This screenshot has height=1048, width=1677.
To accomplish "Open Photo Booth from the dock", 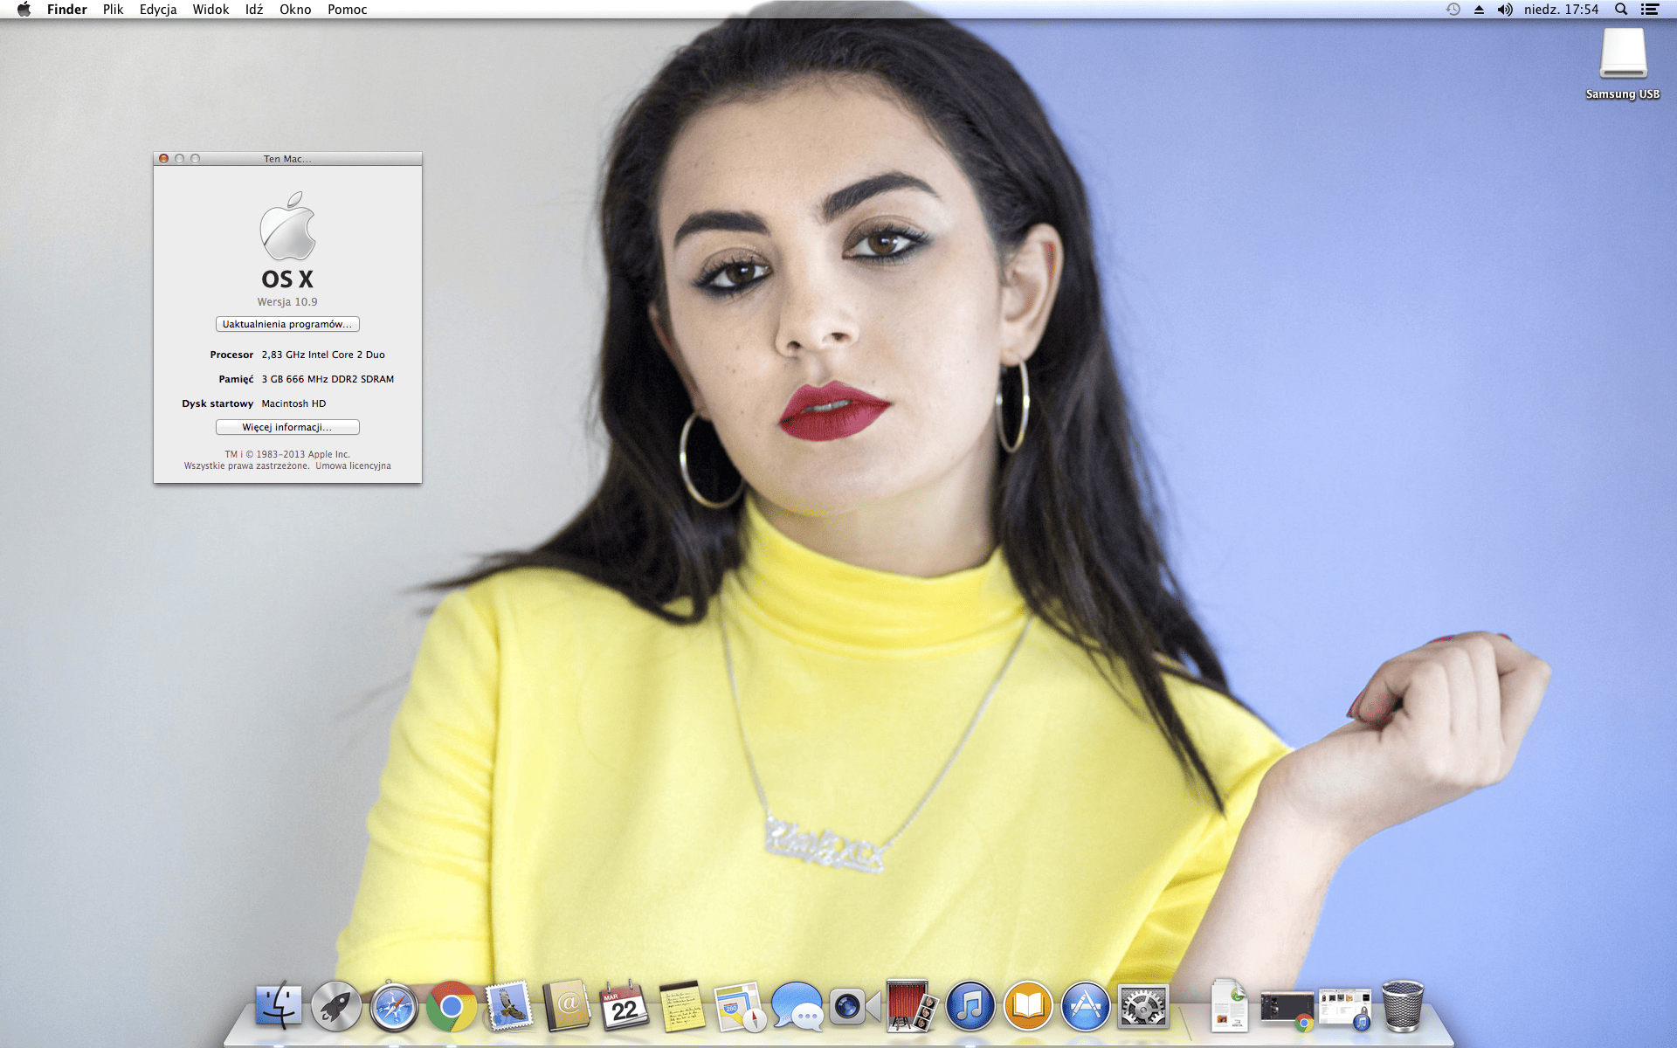I will coord(911,1006).
